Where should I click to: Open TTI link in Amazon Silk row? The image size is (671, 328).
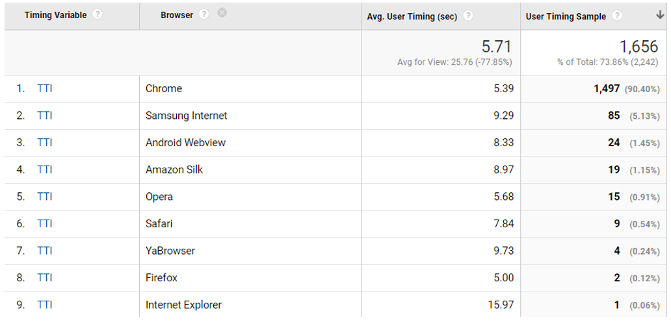click(44, 170)
